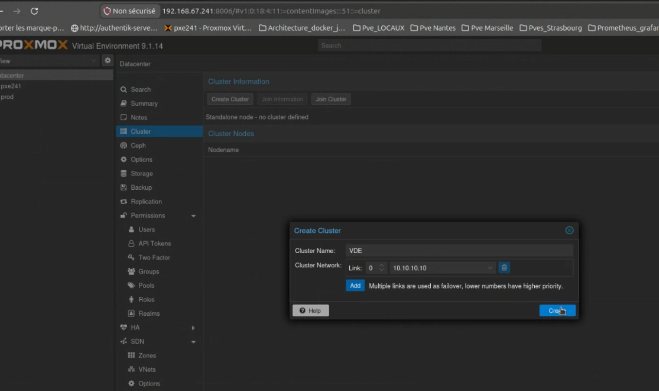Viewport: 659px width, 391px height.
Task: Open the Pve Nantes bookmark folder
Action: 433,28
